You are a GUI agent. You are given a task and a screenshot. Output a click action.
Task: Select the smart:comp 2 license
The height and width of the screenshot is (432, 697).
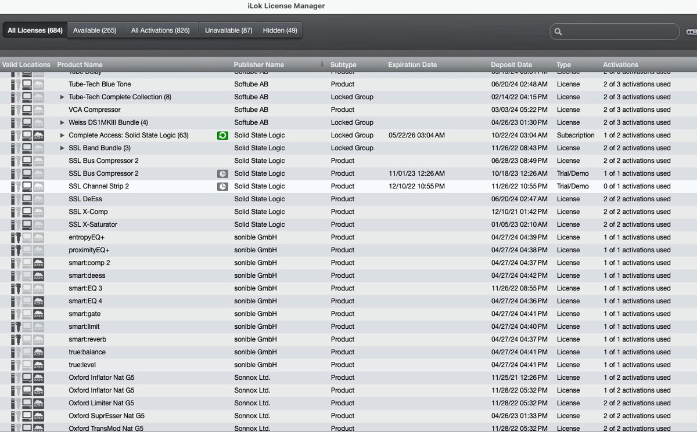pyautogui.click(x=89, y=263)
